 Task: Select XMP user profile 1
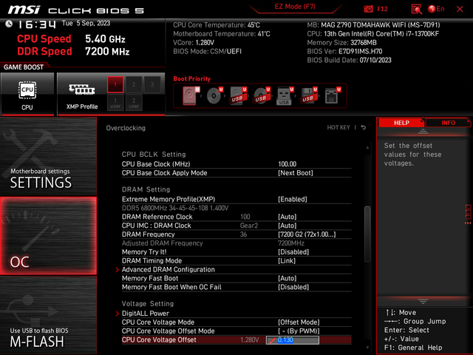coord(115,103)
